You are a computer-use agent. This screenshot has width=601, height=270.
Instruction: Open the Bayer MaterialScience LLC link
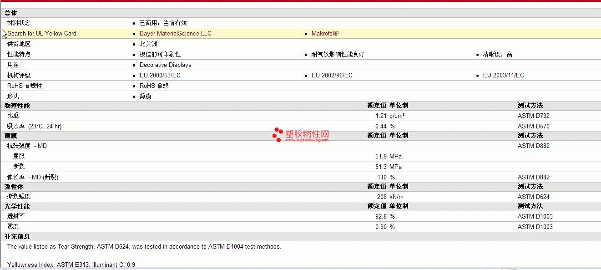pyautogui.click(x=175, y=34)
